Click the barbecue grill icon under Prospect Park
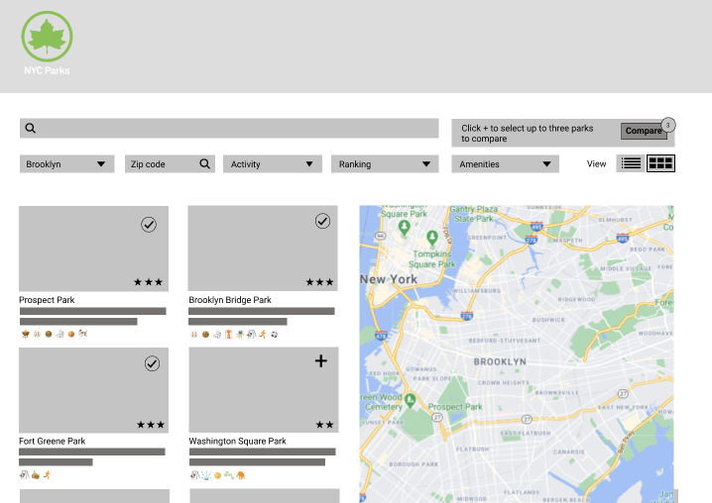The image size is (712, 503). 26,335
